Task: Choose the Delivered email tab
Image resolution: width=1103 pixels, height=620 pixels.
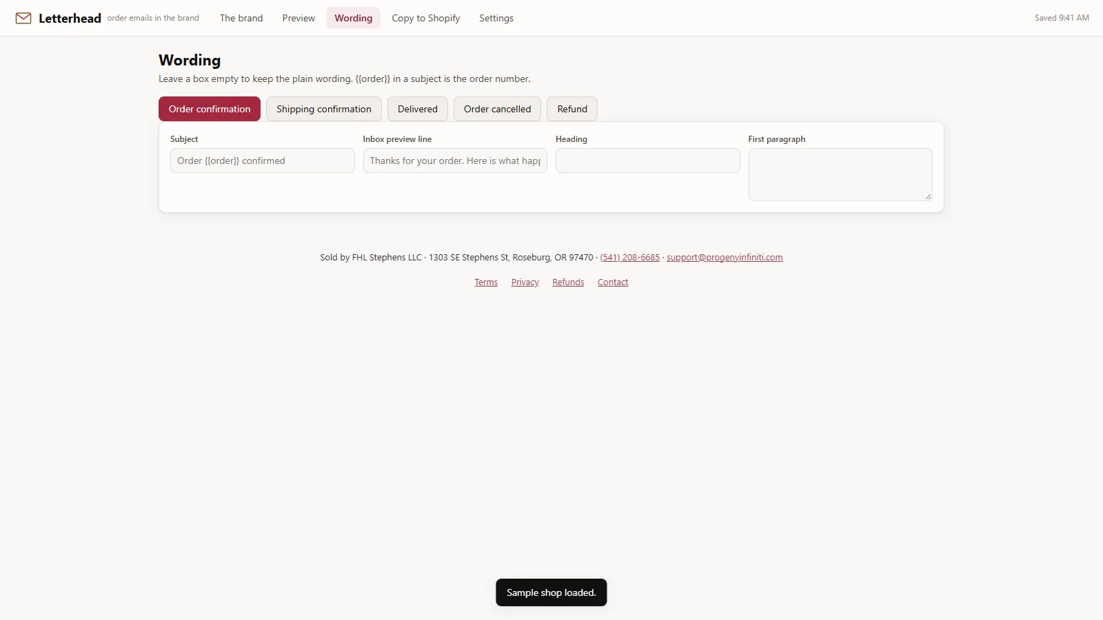Action: pos(418,109)
